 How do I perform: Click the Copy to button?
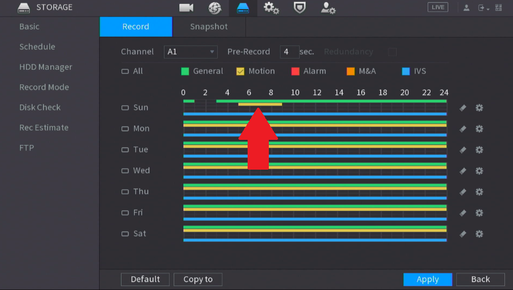coord(198,279)
